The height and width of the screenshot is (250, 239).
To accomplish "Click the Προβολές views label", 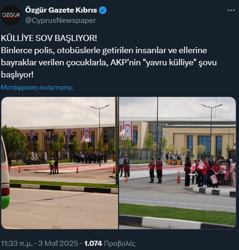I will (119, 243).
